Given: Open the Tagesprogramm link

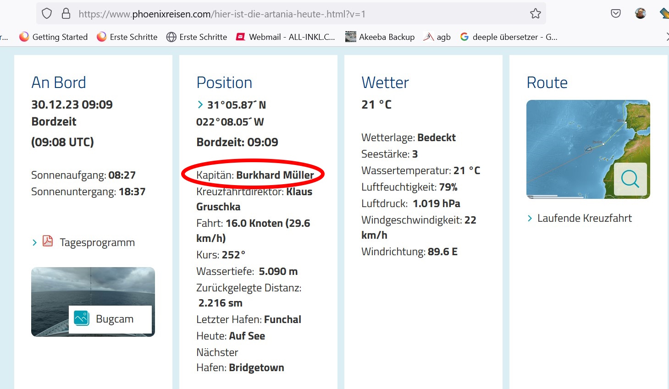Looking at the screenshot, I should pos(97,242).
